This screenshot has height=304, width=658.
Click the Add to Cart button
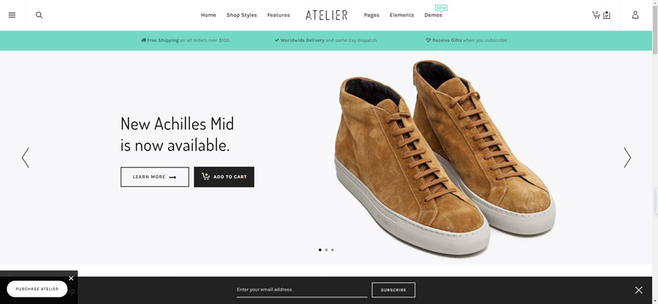(x=224, y=177)
